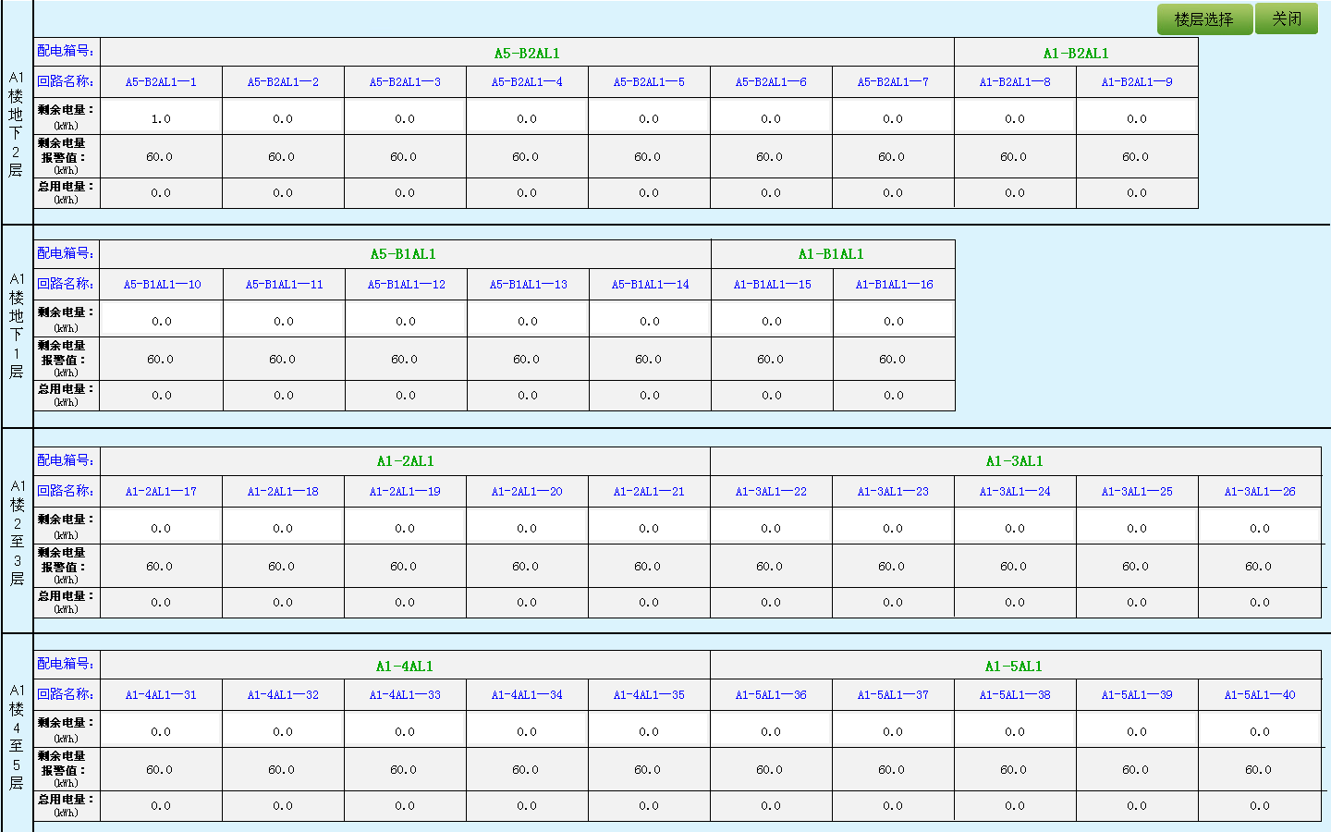
Task: Select circuit A1-2AL1—17
Action: click(x=161, y=492)
